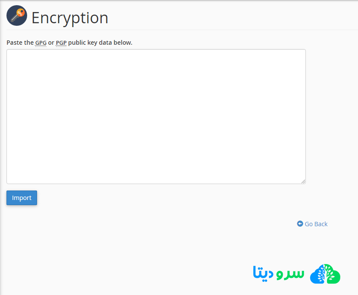Click the dotted underline under GPG
This screenshot has height=295, width=358.
coord(40,46)
